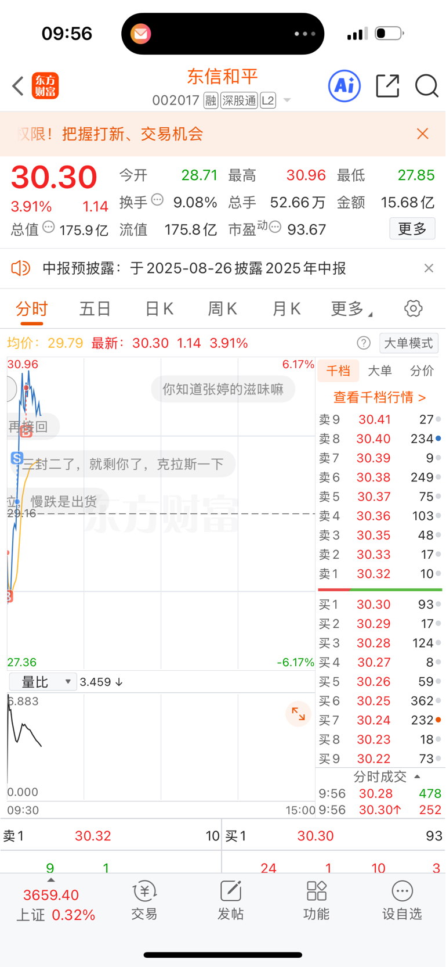Tap trade record 30.28 with 478
The width and height of the screenshot is (446, 967).
click(x=380, y=793)
